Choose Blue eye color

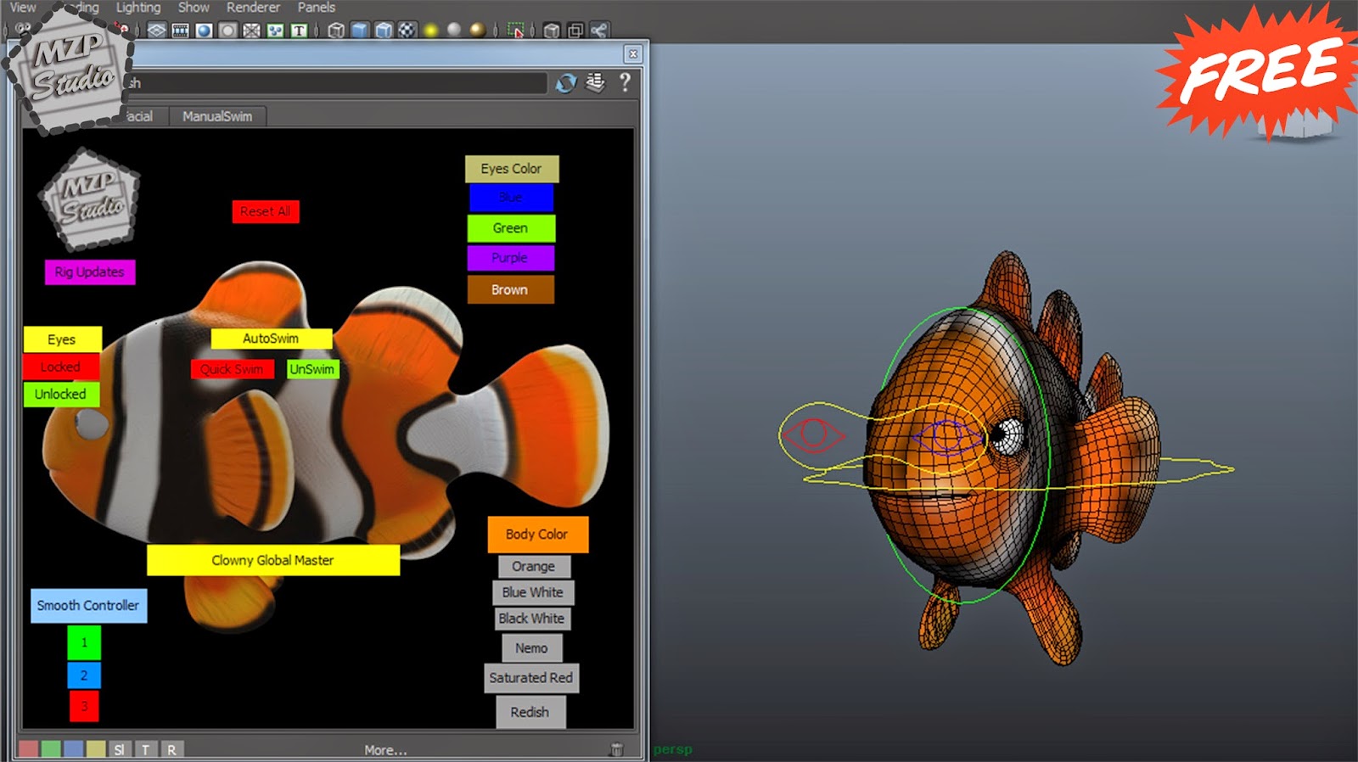pyautogui.click(x=511, y=197)
